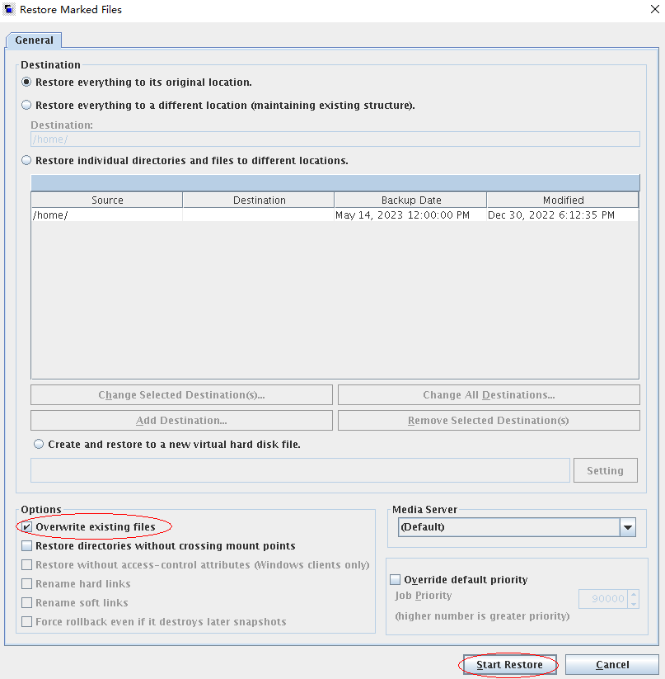This screenshot has width=665, height=679.
Task: Select the /home/ source row
Action: [x=106, y=215]
